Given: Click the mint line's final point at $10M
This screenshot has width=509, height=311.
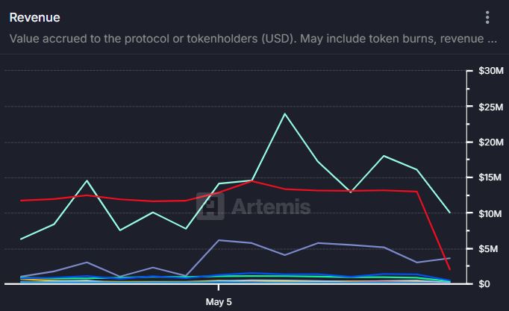Looking at the screenshot, I should click(x=450, y=213).
